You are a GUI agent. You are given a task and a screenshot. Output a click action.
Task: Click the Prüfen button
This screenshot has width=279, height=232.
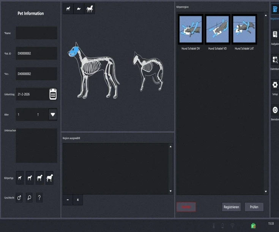(254, 207)
